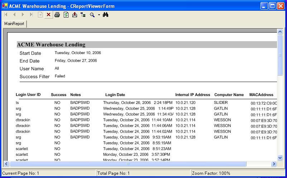Print the report using printer icon
287x178 pixels.
(x=57, y=15)
